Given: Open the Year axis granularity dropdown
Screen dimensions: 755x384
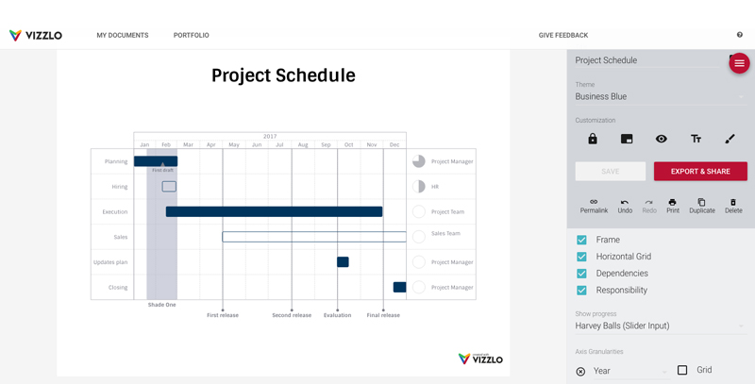Looking at the screenshot, I should pyautogui.click(x=631, y=371).
